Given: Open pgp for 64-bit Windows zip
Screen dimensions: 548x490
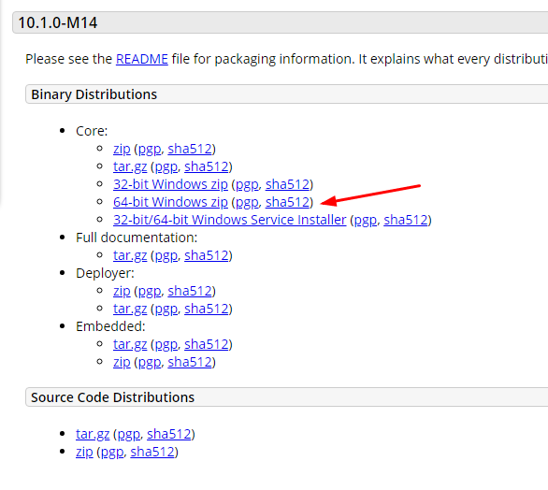Looking at the screenshot, I should (248, 202).
